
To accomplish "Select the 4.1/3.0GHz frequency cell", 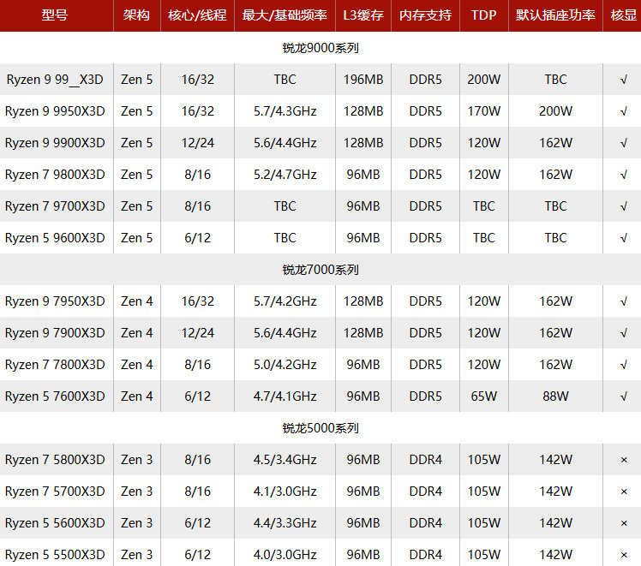I will [285, 492].
